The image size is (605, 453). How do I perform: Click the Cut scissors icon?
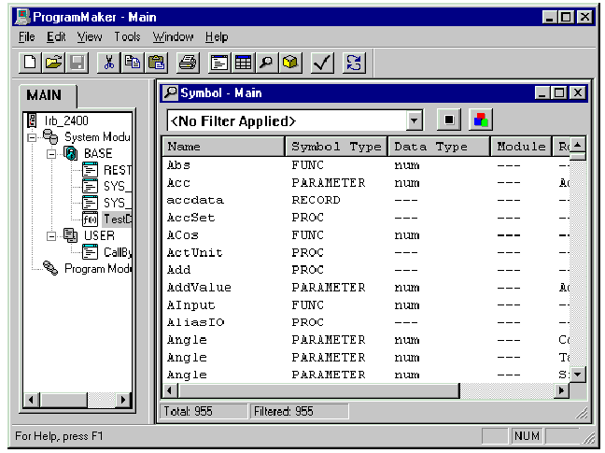[109, 63]
